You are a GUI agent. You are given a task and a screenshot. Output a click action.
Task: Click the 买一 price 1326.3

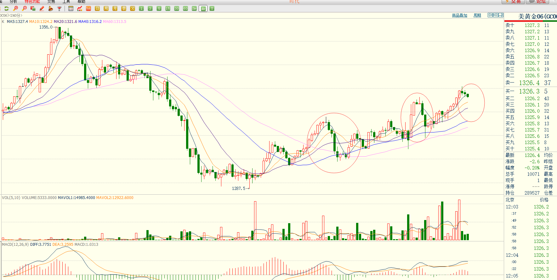529,91
